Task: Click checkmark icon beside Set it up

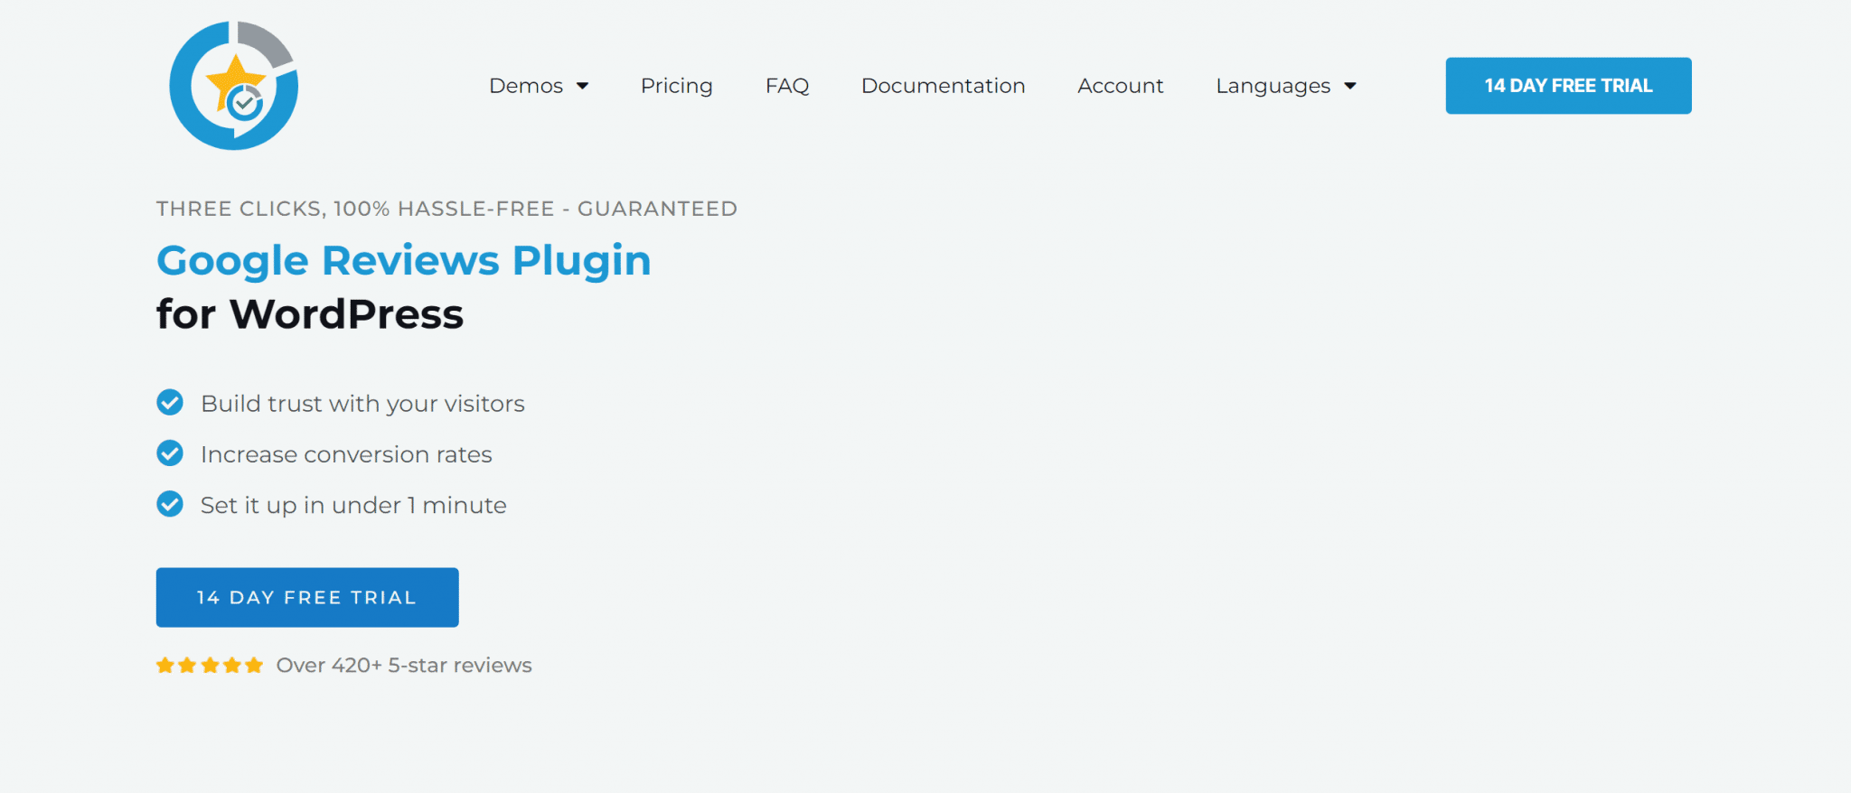Action: click(x=170, y=503)
